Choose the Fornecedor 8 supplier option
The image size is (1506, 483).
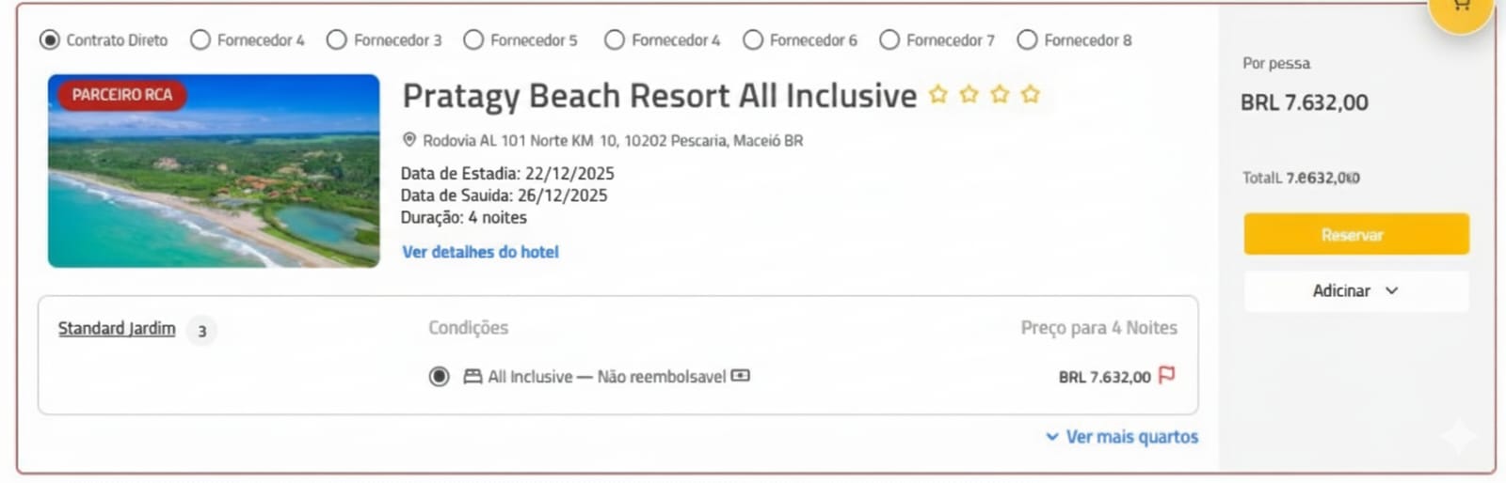[1027, 40]
